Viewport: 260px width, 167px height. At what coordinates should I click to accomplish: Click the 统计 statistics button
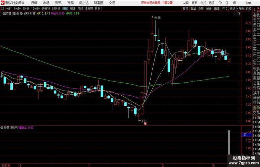click(209, 9)
